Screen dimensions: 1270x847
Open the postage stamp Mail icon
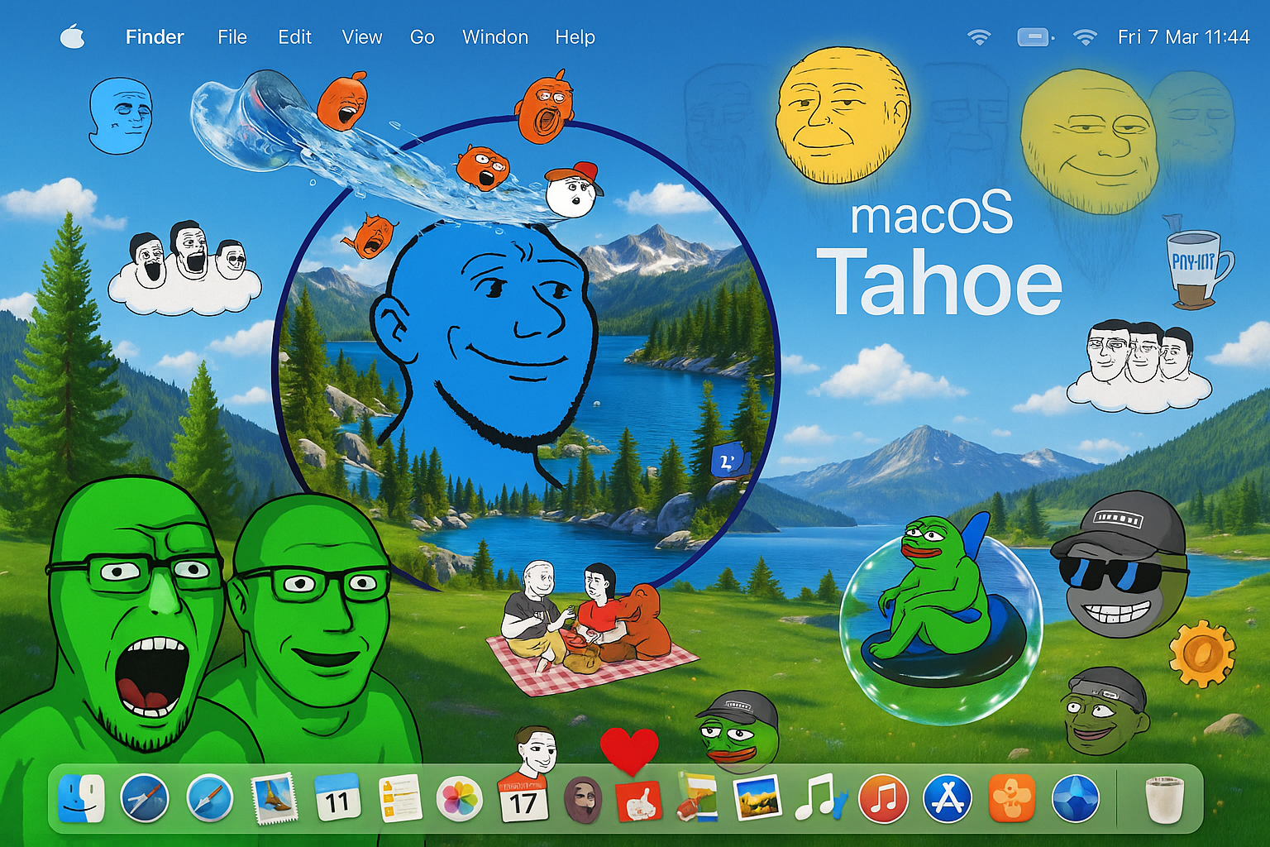274,799
